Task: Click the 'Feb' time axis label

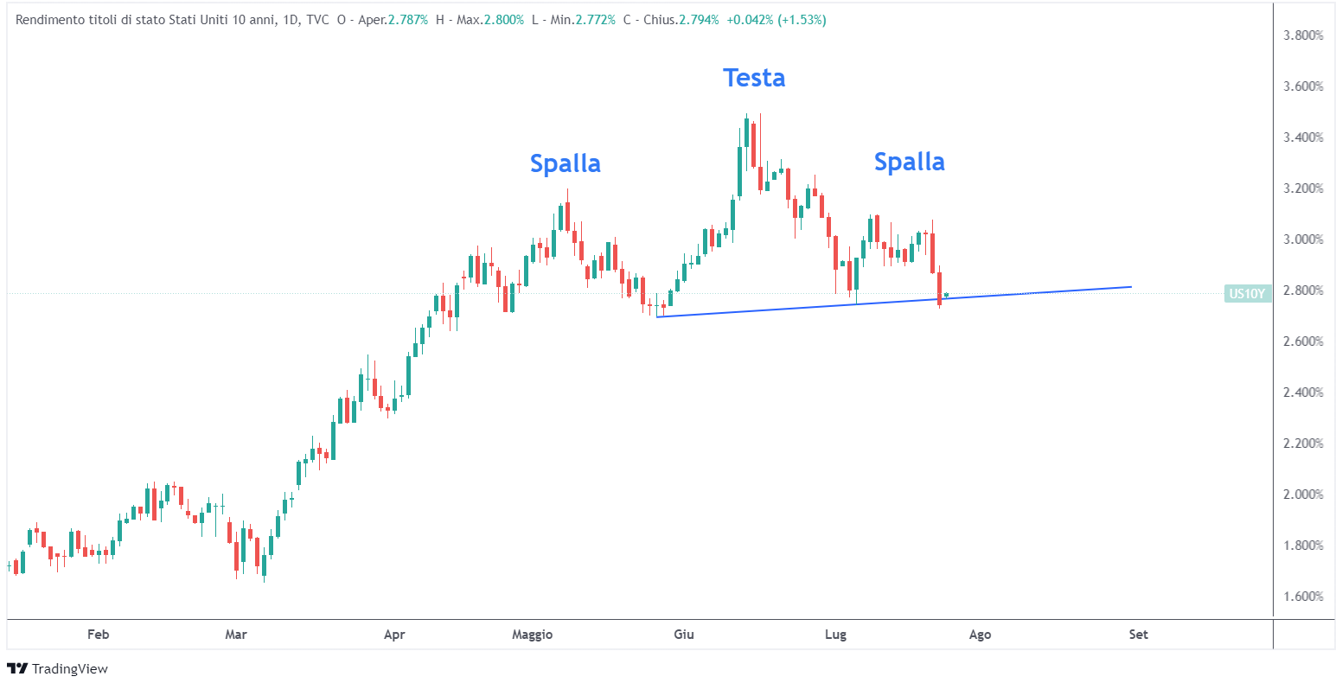Action: [99, 635]
